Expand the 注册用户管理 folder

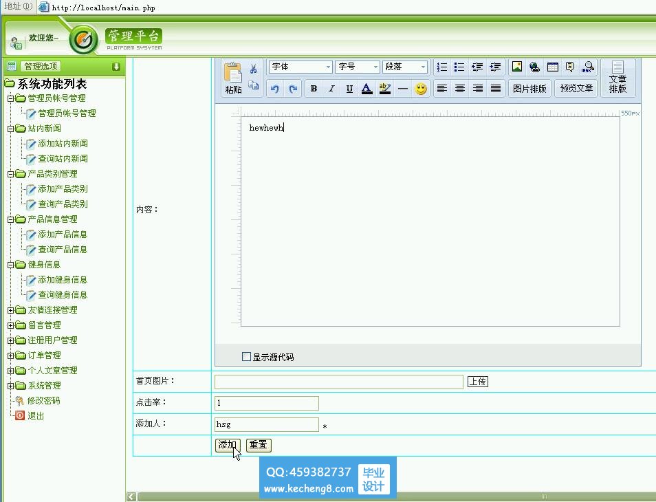[x=11, y=340]
